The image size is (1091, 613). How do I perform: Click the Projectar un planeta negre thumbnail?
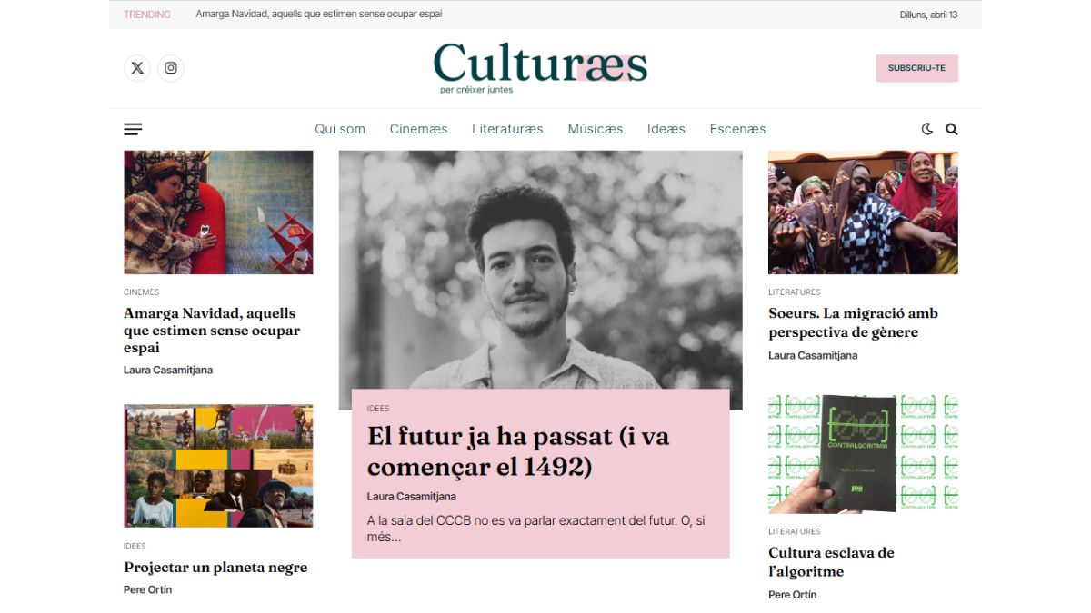[218, 466]
